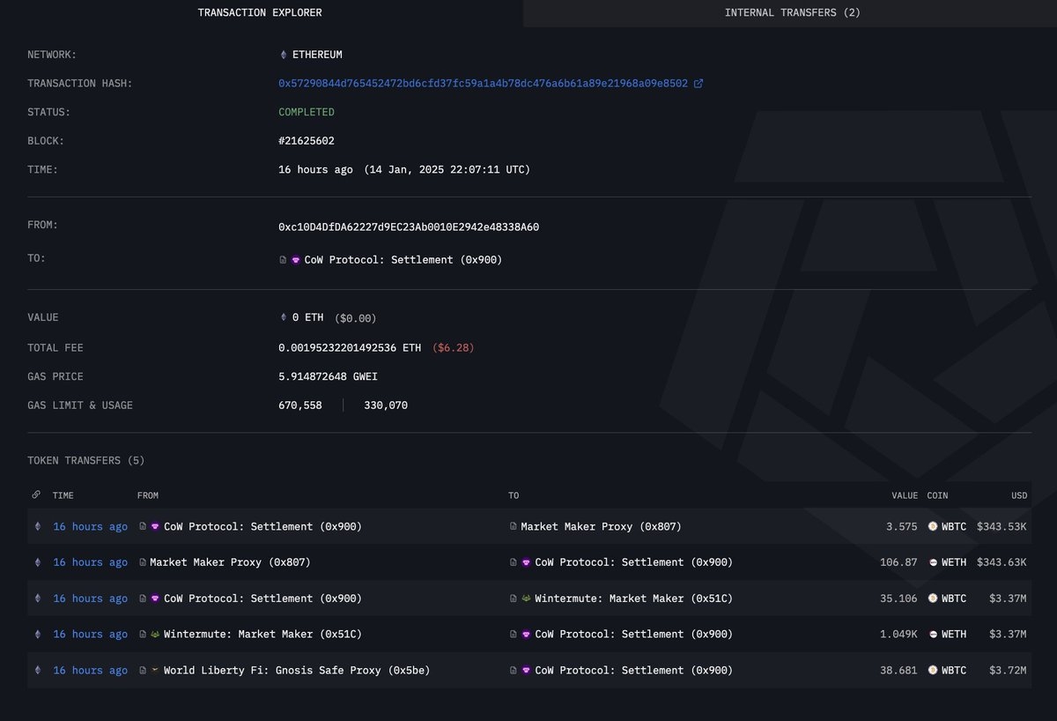Click Ethereum icon in first token transfer row
Viewport: 1057px width, 721px height.
pyautogui.click(x=37, y=527)
